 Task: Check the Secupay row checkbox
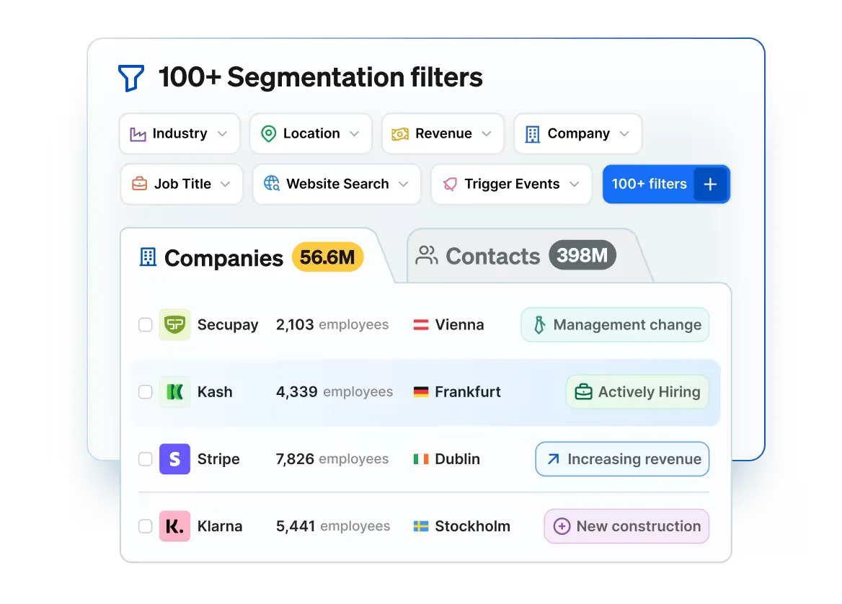146,325
